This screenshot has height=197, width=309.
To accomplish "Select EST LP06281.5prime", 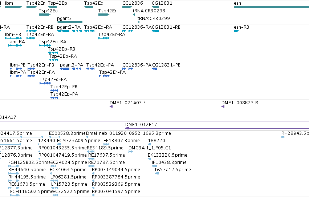I will (54, 181).
